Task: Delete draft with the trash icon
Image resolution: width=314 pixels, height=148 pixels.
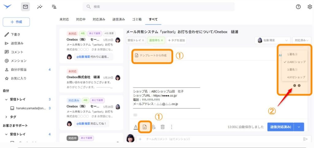Action: (163, 127)
